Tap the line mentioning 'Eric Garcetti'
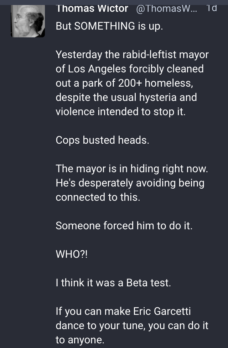This screenshot has width=228, height=348. click(123, 311)
